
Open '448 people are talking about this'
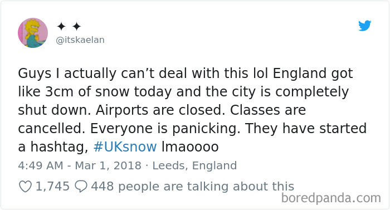193,187
